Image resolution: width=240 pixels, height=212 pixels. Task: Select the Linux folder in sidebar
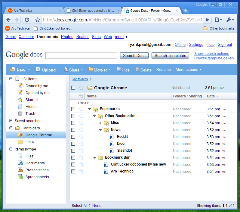pos(30,142)
